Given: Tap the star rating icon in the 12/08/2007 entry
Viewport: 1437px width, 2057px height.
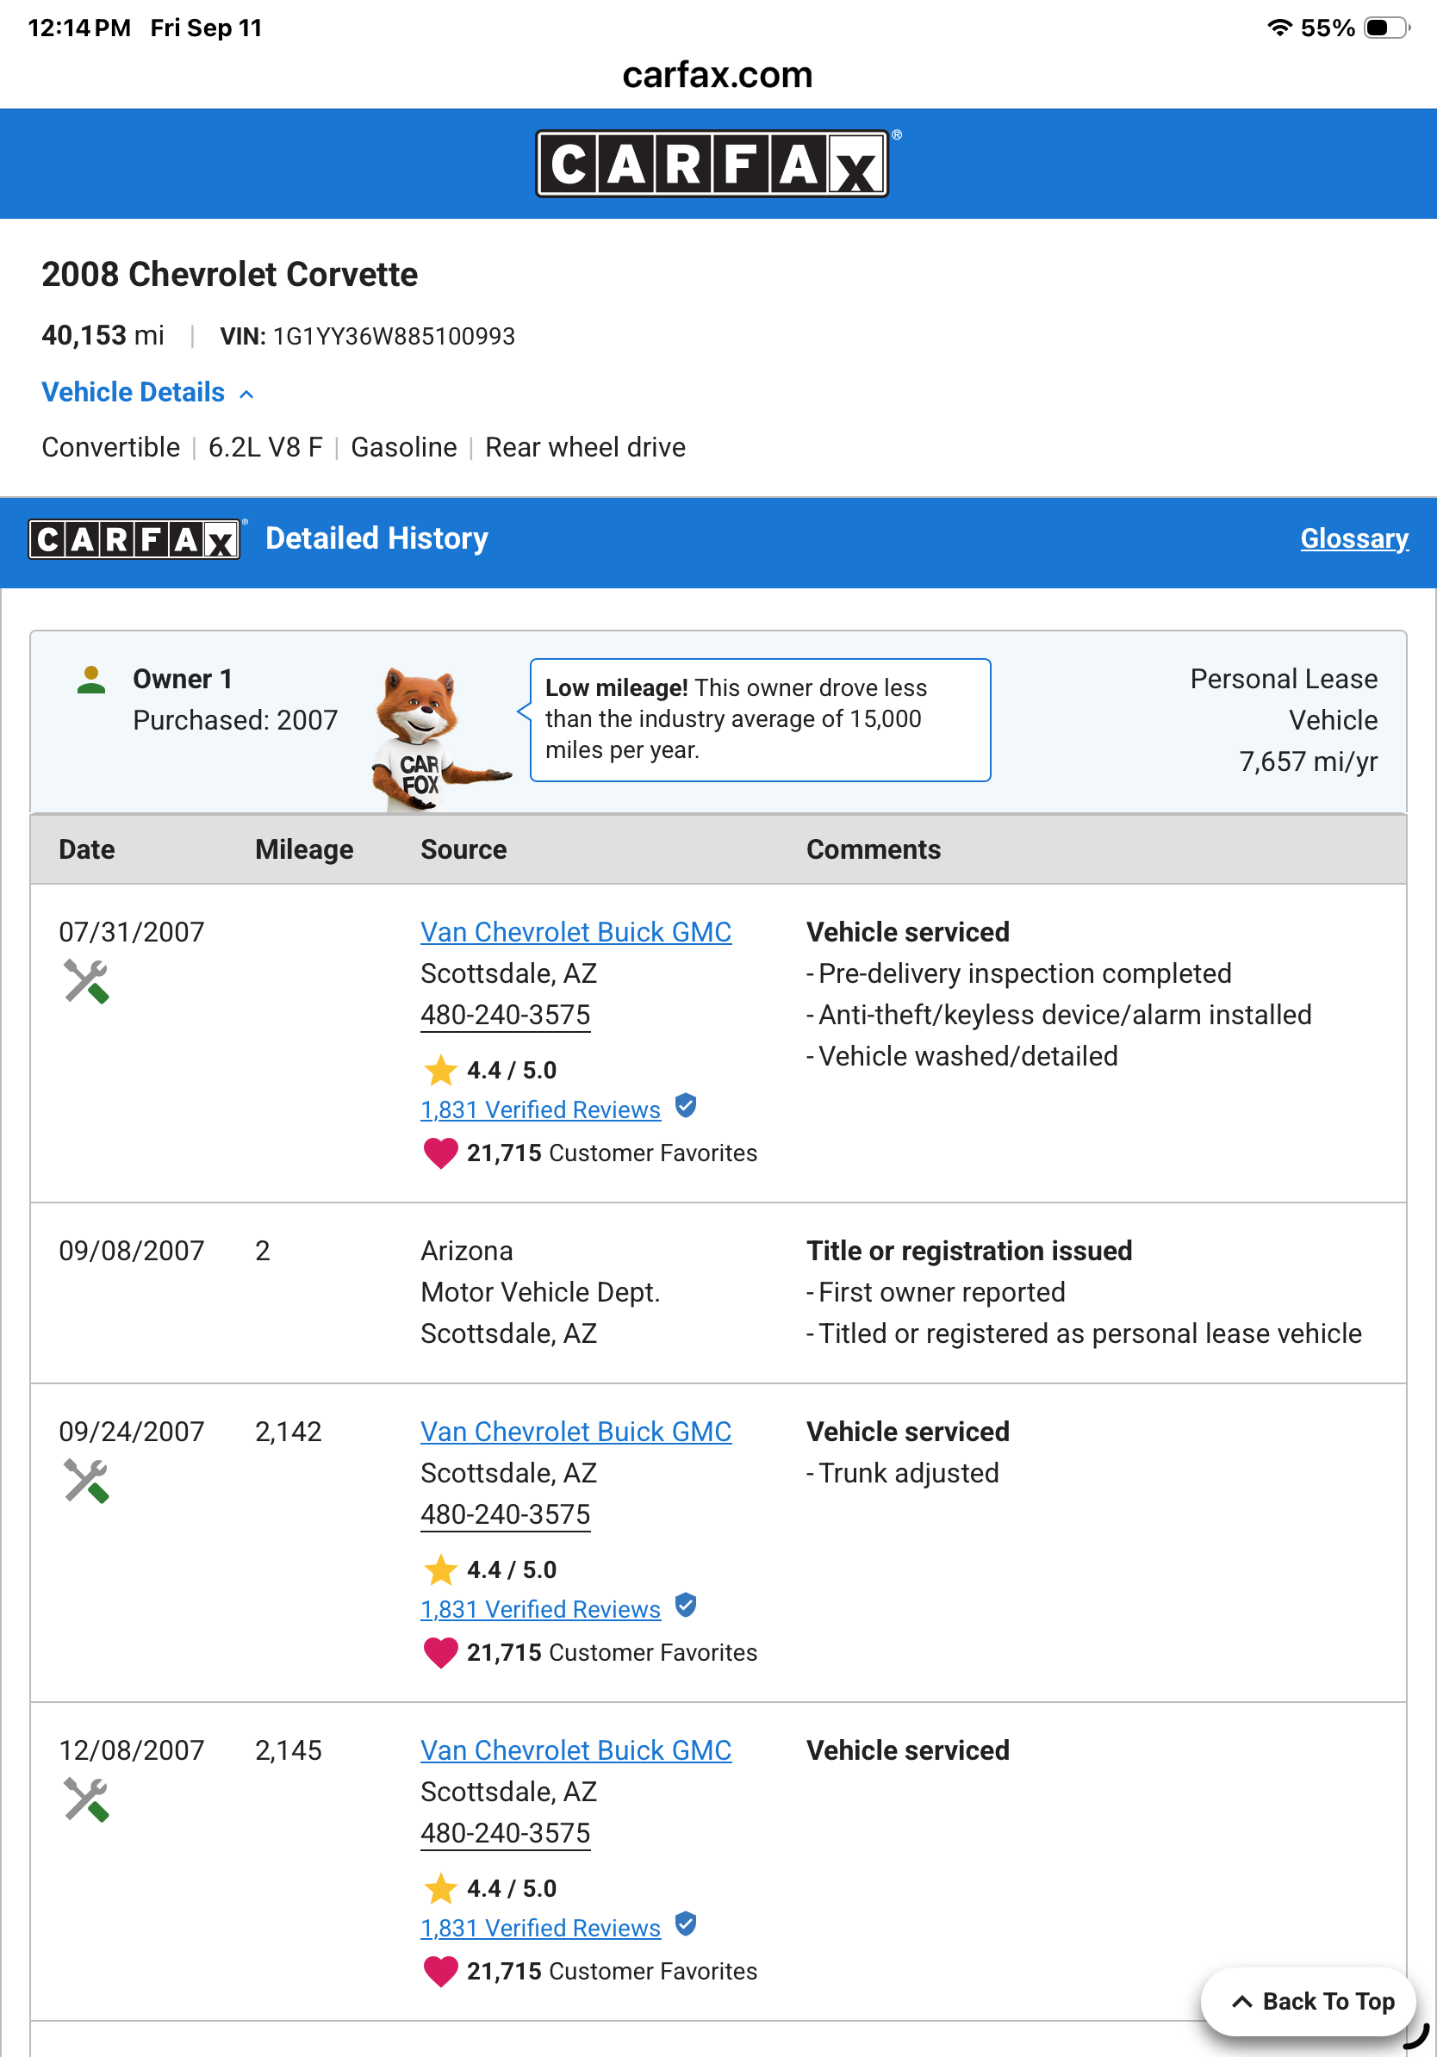Looking at the screenshot, I should (x=440, y=1888).
